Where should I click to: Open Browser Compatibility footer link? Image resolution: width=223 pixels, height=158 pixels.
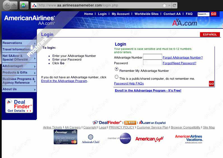[x=186, y=127]
